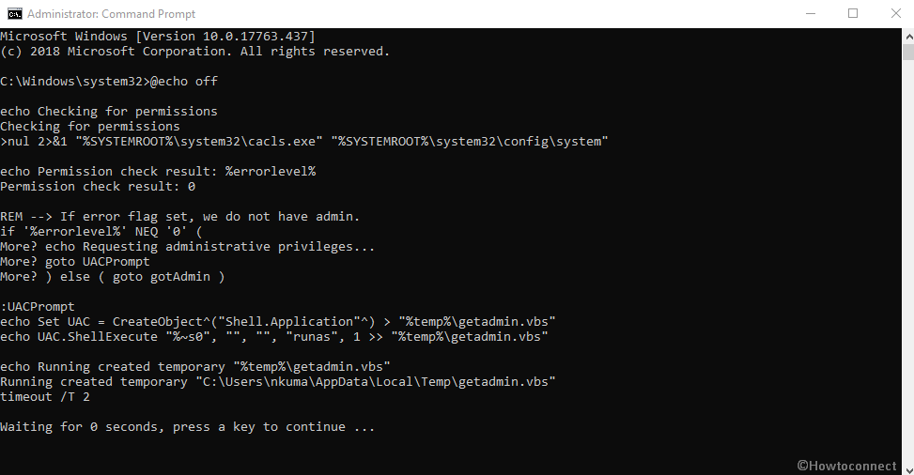Click the 'REM --> If error flag set' line
Image resolution: width=914 pixels, height=475 pixels.
tap(179, 217)
